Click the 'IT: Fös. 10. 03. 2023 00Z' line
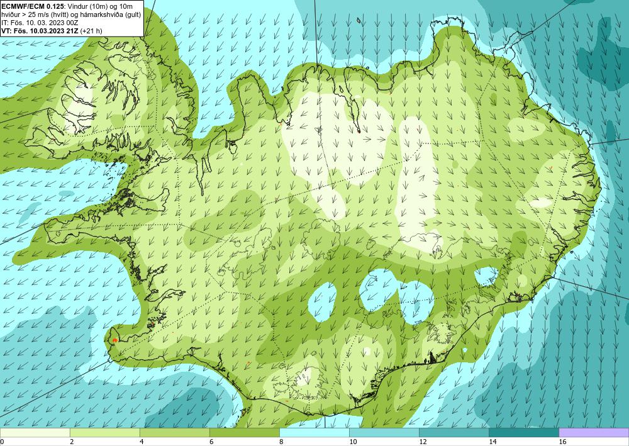The height and width of the screenshot is (446, 629). 40,23
